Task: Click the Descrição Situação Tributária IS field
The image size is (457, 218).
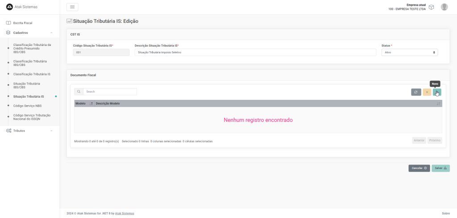Action: 255,52
